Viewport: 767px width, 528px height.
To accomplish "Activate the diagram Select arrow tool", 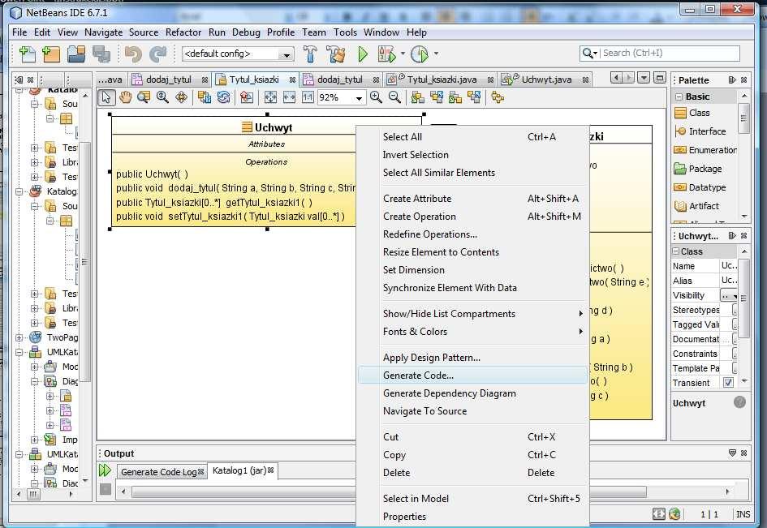I will point(106,97).
